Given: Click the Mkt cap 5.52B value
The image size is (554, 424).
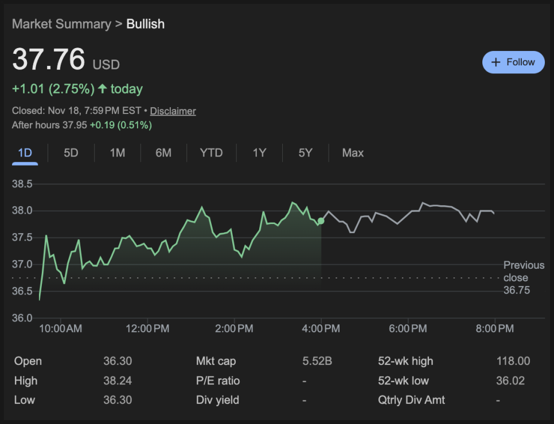Looking at the screenshot, I should (317, 361).
